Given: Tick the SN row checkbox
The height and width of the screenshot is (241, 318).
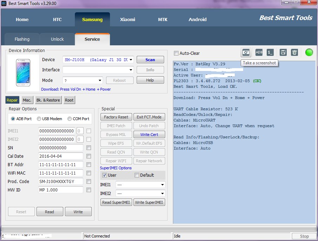Looking at the screenshot, I should (89, 148).
